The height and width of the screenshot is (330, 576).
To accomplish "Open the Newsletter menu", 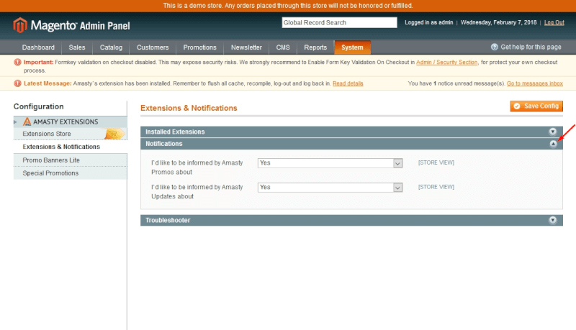I will 246,47.
